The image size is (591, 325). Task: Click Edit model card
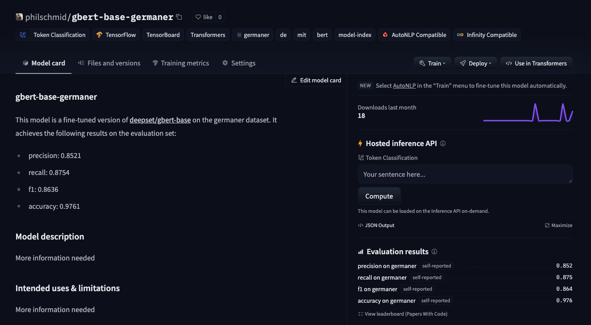[x=316, y=80]
